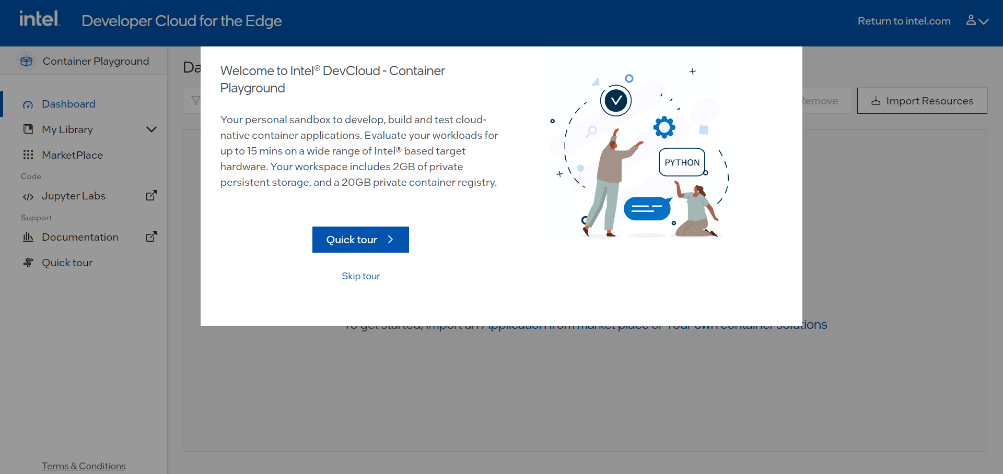This screenshot has width=1003, height=474.
Task: Expand the My Library submenu chevron
Action: (x=151, y=129)
